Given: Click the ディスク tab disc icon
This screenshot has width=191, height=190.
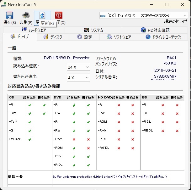Looking at the screenshot, I should 46,37.
